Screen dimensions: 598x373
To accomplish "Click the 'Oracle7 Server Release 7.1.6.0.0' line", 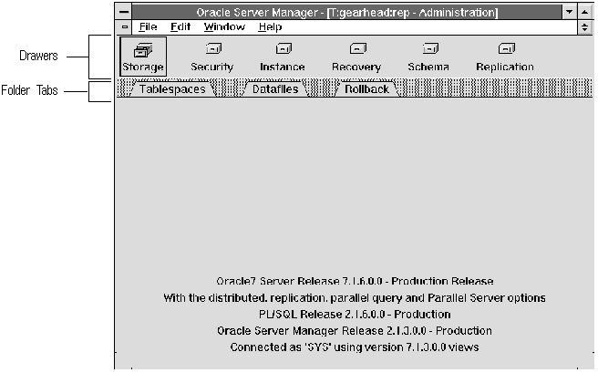I will (x=355, y=282).
